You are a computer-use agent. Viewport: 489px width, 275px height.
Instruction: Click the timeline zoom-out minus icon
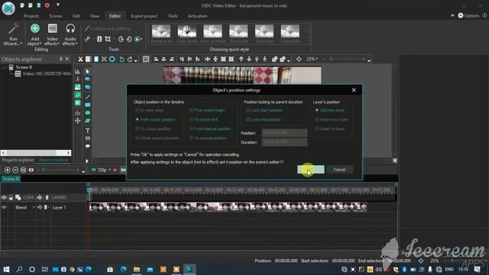pyautogui.click(x=15, y=170)
